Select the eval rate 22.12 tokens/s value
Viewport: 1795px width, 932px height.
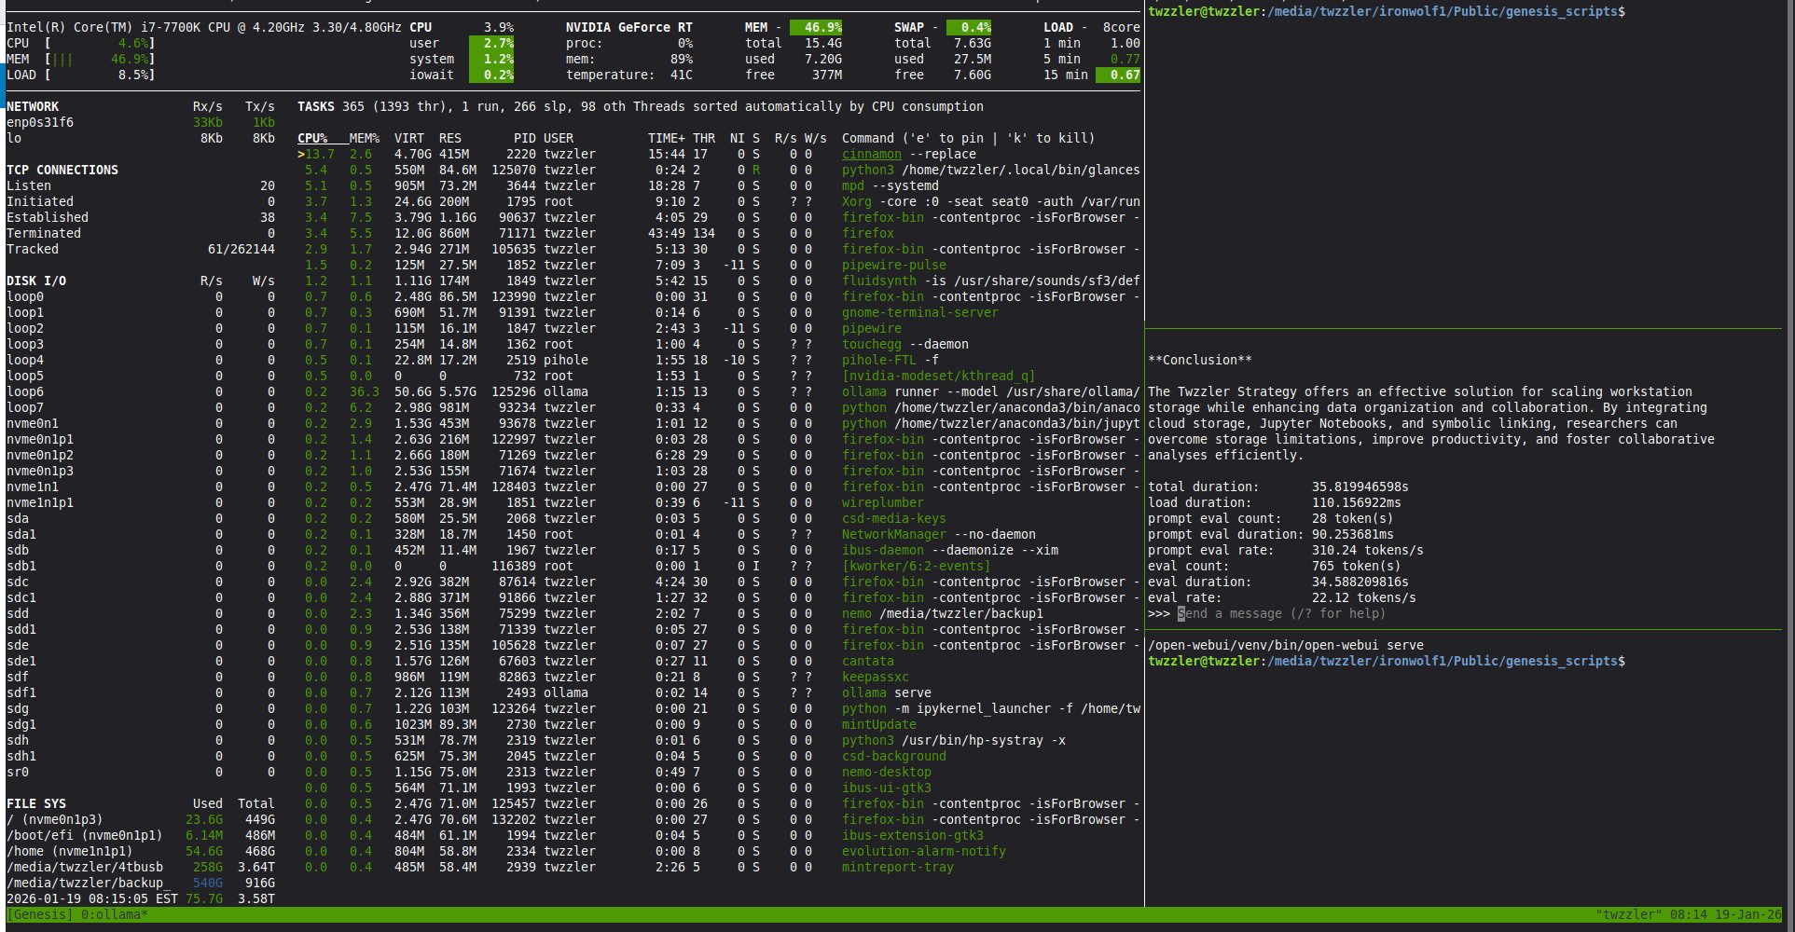click(1364, 597)
